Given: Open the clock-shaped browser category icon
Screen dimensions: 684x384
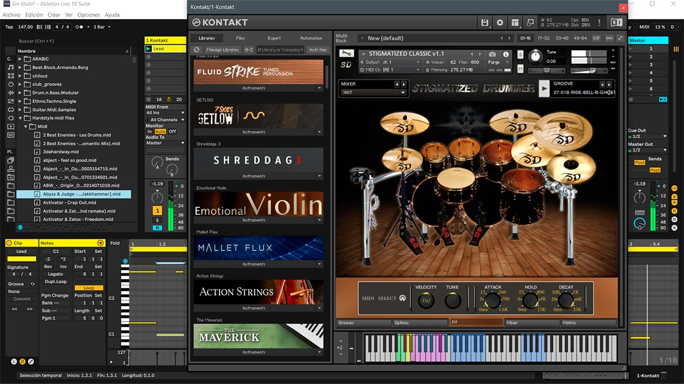Looking at the screenshot, I should tap(11, 84).
